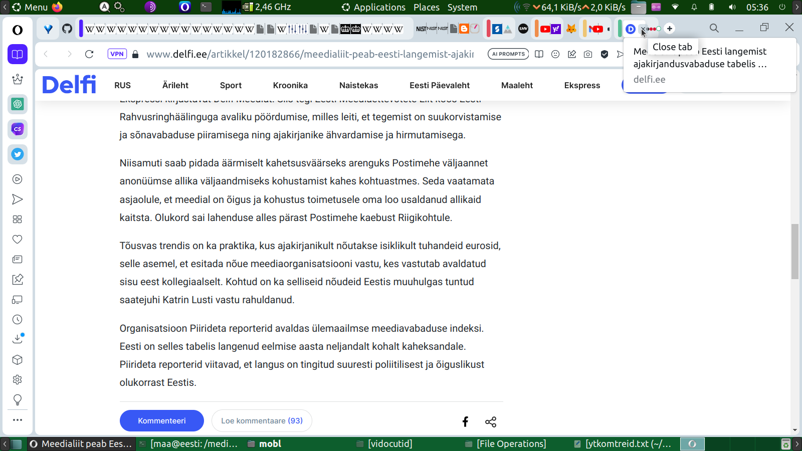The width and height of the screenshot is (802, 451).
Task: Click the Kommenteeri button
Action: pos(162,420)
